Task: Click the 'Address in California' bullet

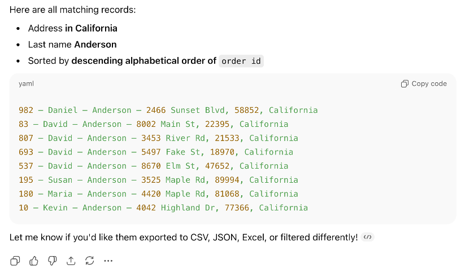Action: coord(73,28)
